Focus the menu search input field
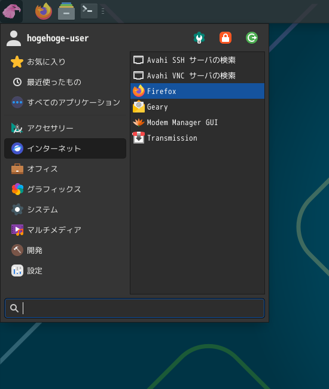The width and height of the screenshot is (329, 389). tap(135, 308)
